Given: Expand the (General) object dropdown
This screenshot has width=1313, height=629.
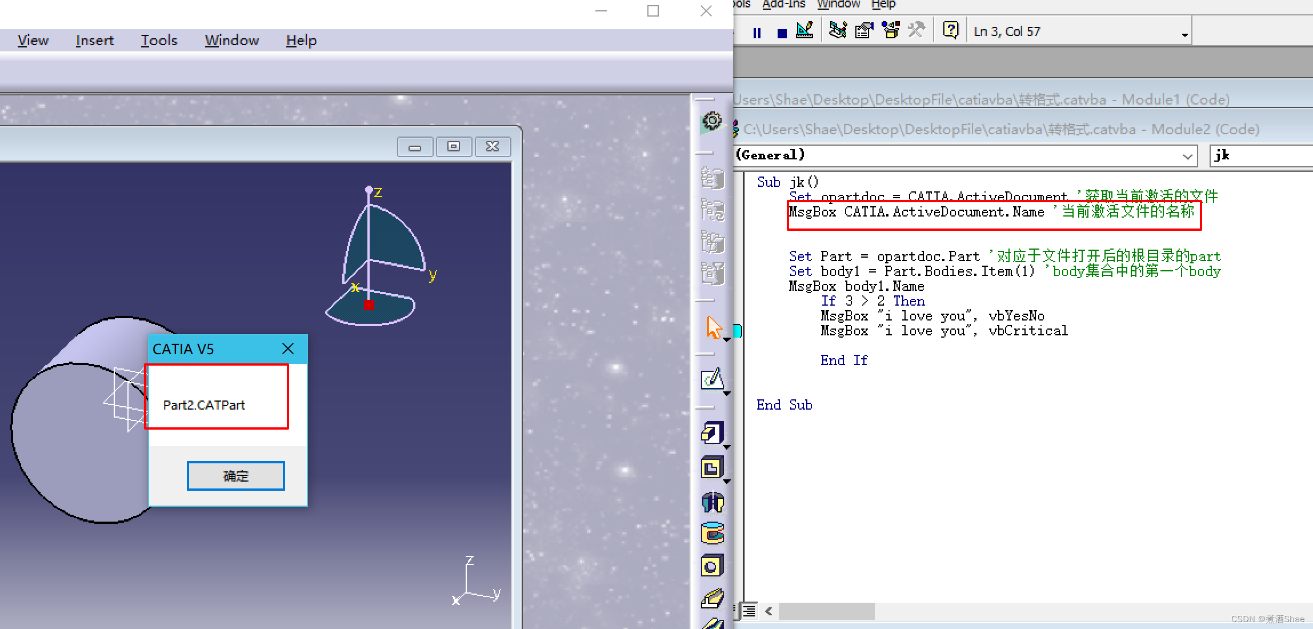Looking at the screenshot, I should coord(1187,156).
